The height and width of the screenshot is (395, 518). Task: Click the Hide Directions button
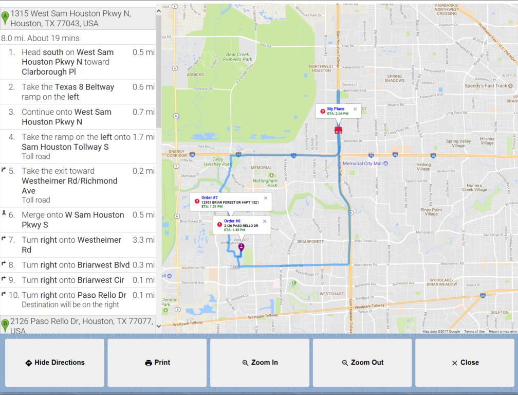54,363
